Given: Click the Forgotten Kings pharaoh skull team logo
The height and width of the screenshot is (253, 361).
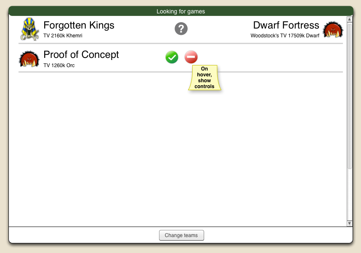Looking at the screenshot, I should coord(29,29).
